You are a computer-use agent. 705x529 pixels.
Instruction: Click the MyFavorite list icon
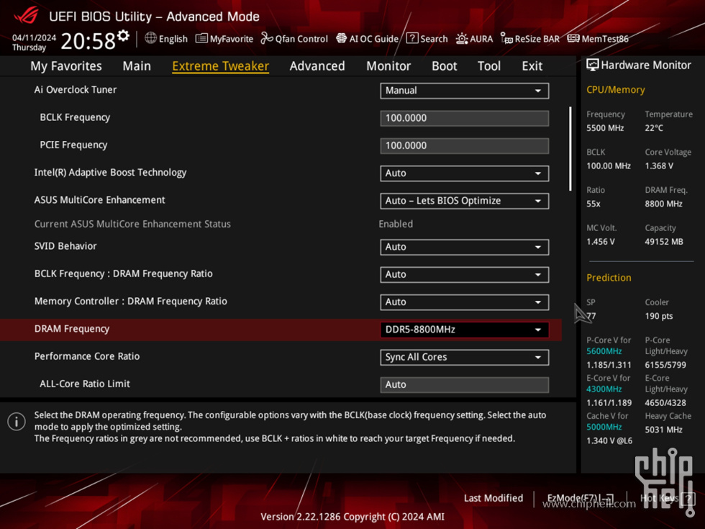[x=201, y=39]
